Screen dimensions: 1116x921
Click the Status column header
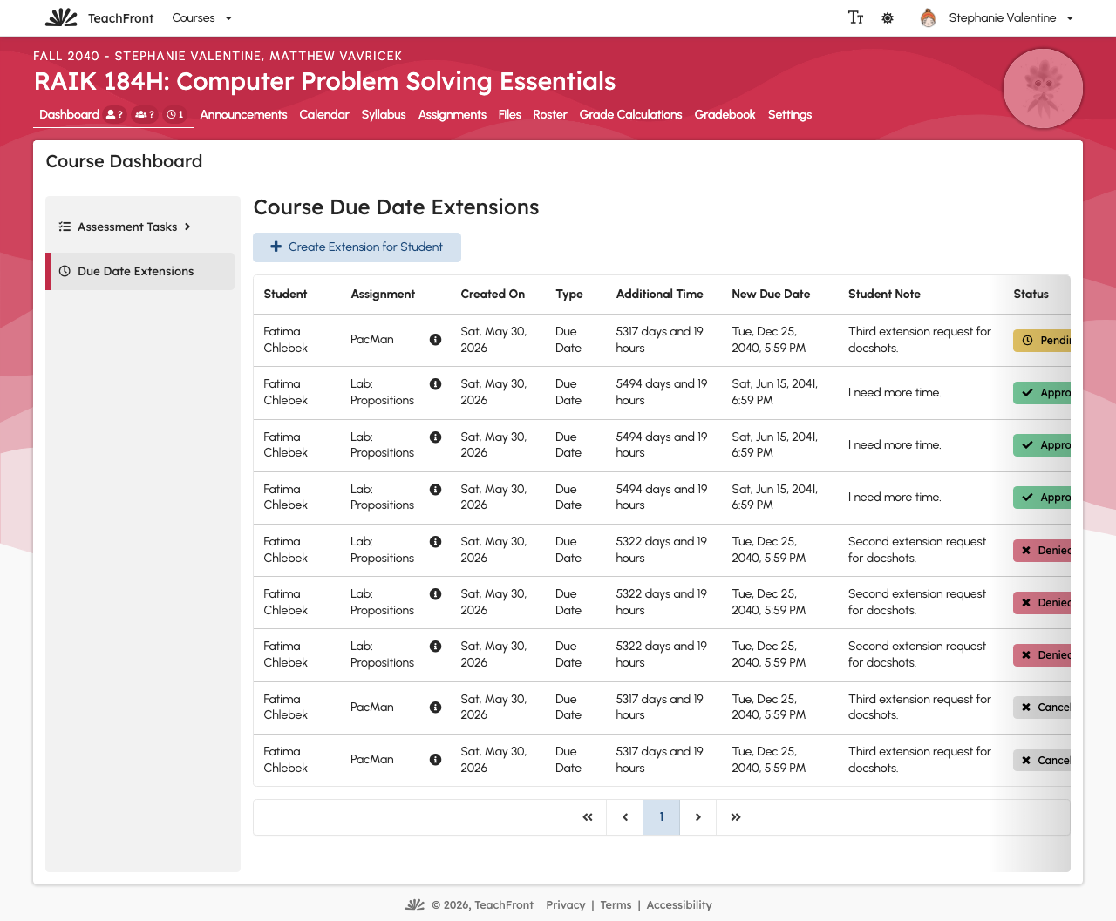[x=1031, y=295]
